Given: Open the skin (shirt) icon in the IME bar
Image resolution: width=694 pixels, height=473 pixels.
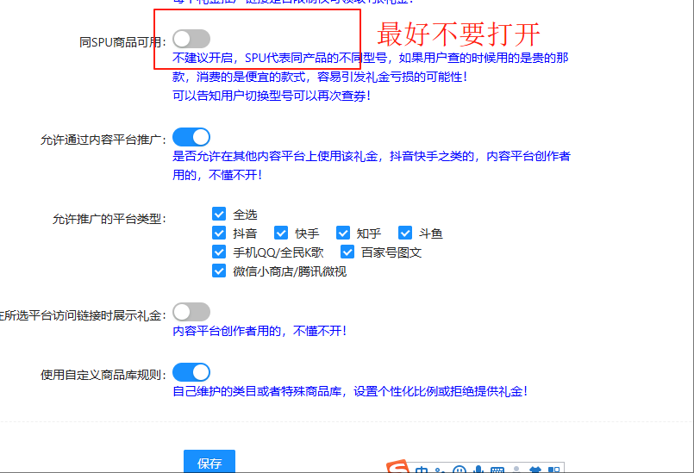Looking at the screenshot, I should 535,470.
